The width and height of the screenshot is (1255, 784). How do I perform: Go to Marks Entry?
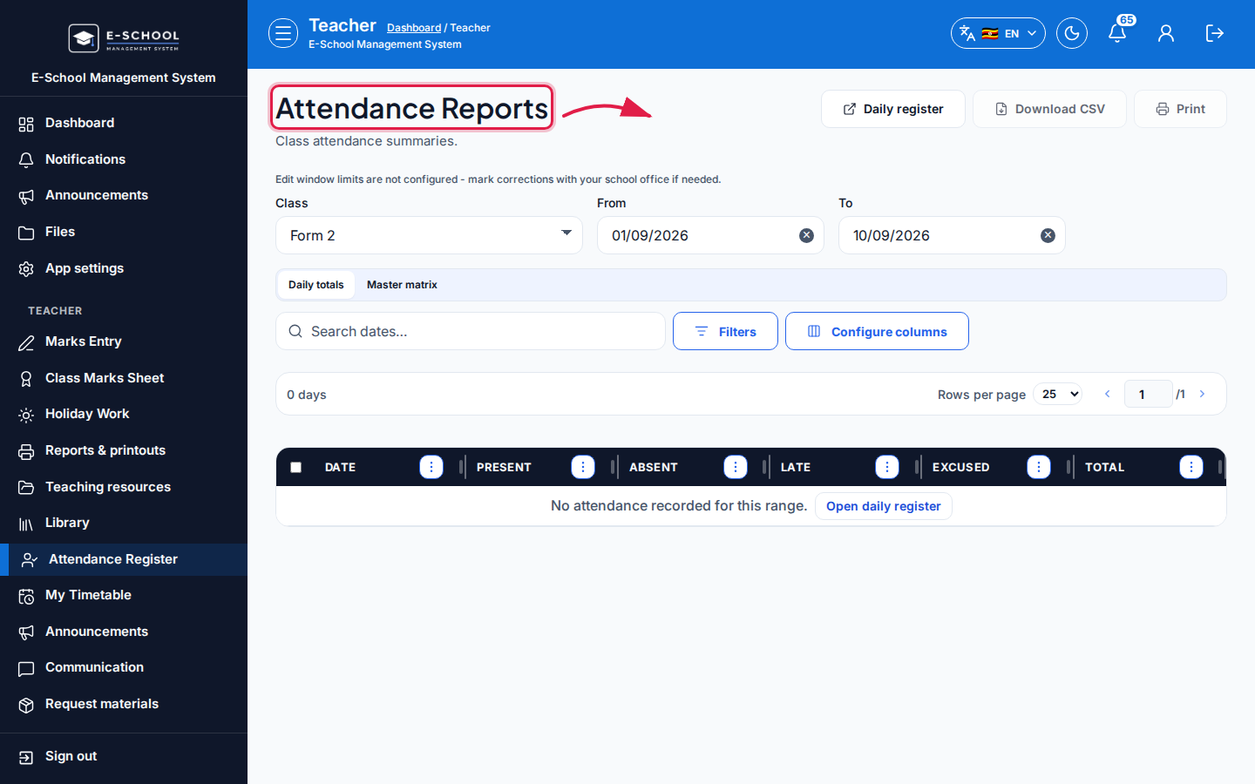[124, 341]
